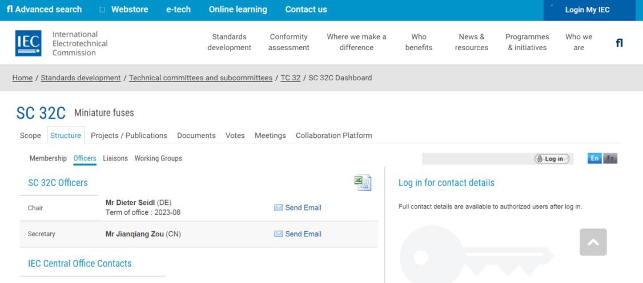Image resolution: width=643 pixels, height=283 pixels.
Task: Click the search icon in main navigation
Action: 619,43
